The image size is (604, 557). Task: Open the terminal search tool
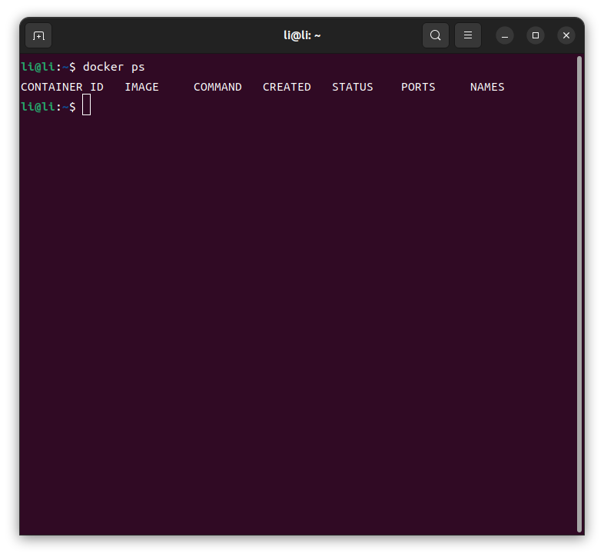point(435,35)
